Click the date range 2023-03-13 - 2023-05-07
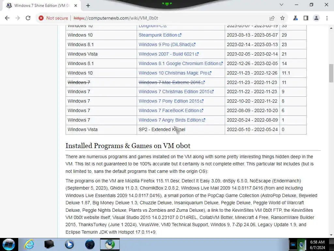Image resolution: width=334 pixels, height=251 pixels. tap(252, 35)
